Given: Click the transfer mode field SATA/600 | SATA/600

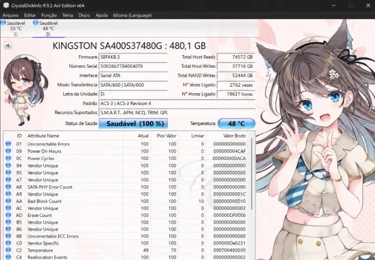Looking at the screenshot, I should point(133,84).
